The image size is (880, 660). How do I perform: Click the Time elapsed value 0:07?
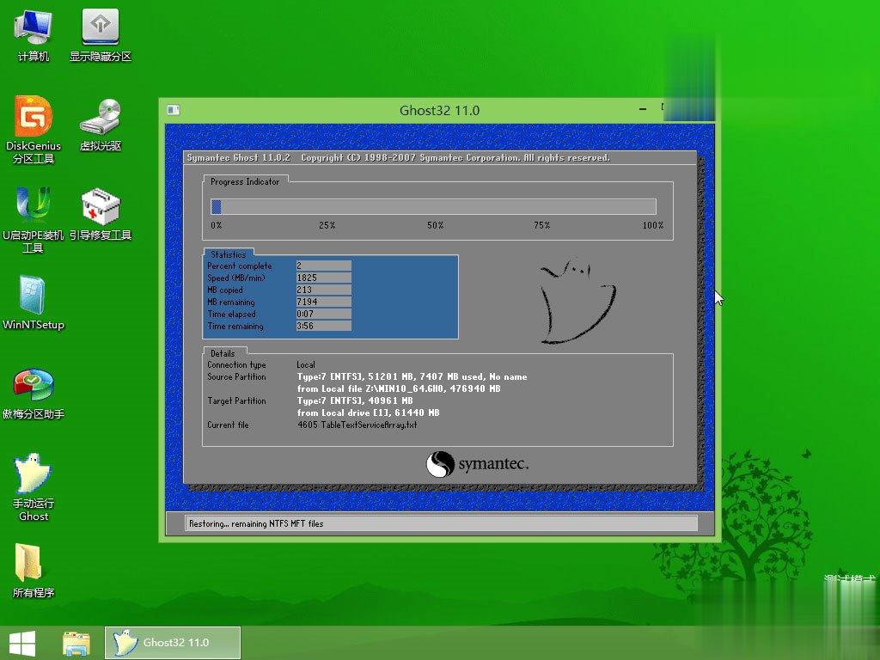coord(324,314)
